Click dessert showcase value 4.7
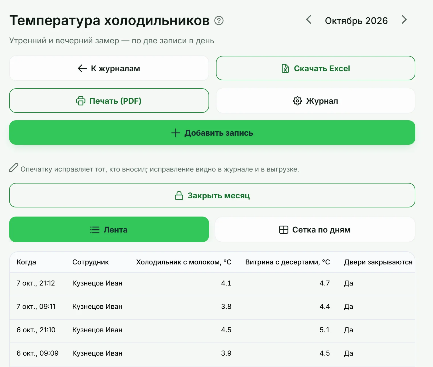Screen dimensions: 433x367 coord(325,283)
